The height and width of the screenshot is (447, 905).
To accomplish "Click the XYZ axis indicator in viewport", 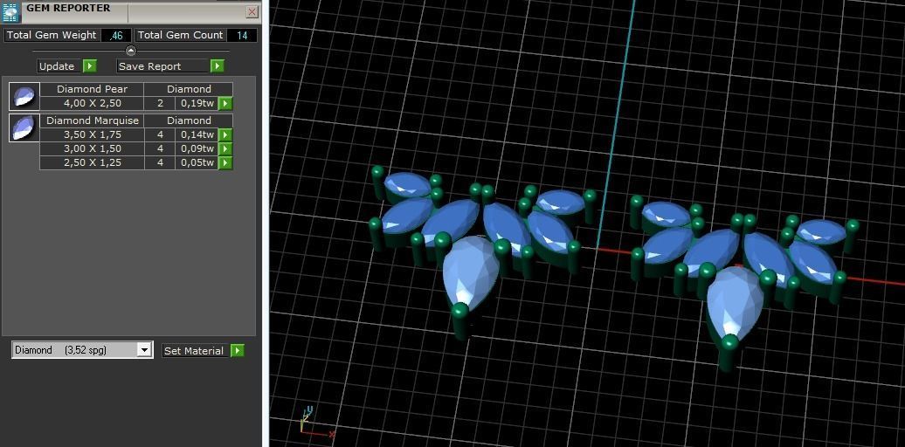I will tap(315, 422).
